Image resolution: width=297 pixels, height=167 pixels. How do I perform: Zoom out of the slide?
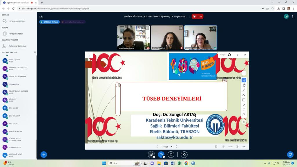point(223,146)
